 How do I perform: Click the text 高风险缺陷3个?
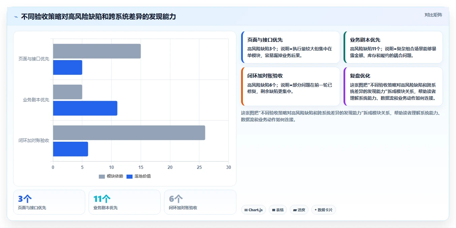262,49
